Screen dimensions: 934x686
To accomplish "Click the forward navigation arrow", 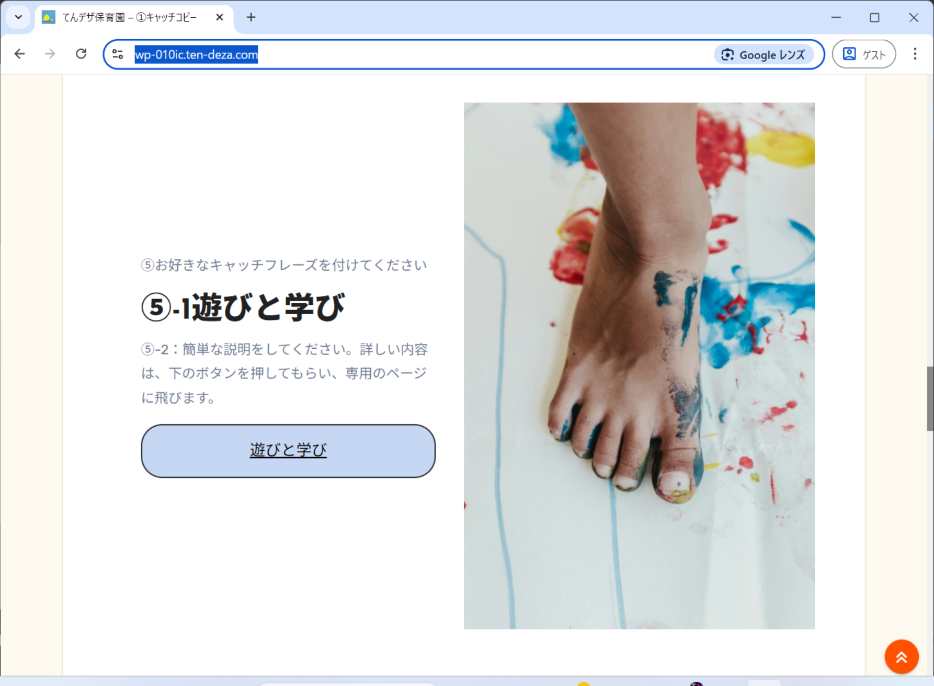I will 50,54.
